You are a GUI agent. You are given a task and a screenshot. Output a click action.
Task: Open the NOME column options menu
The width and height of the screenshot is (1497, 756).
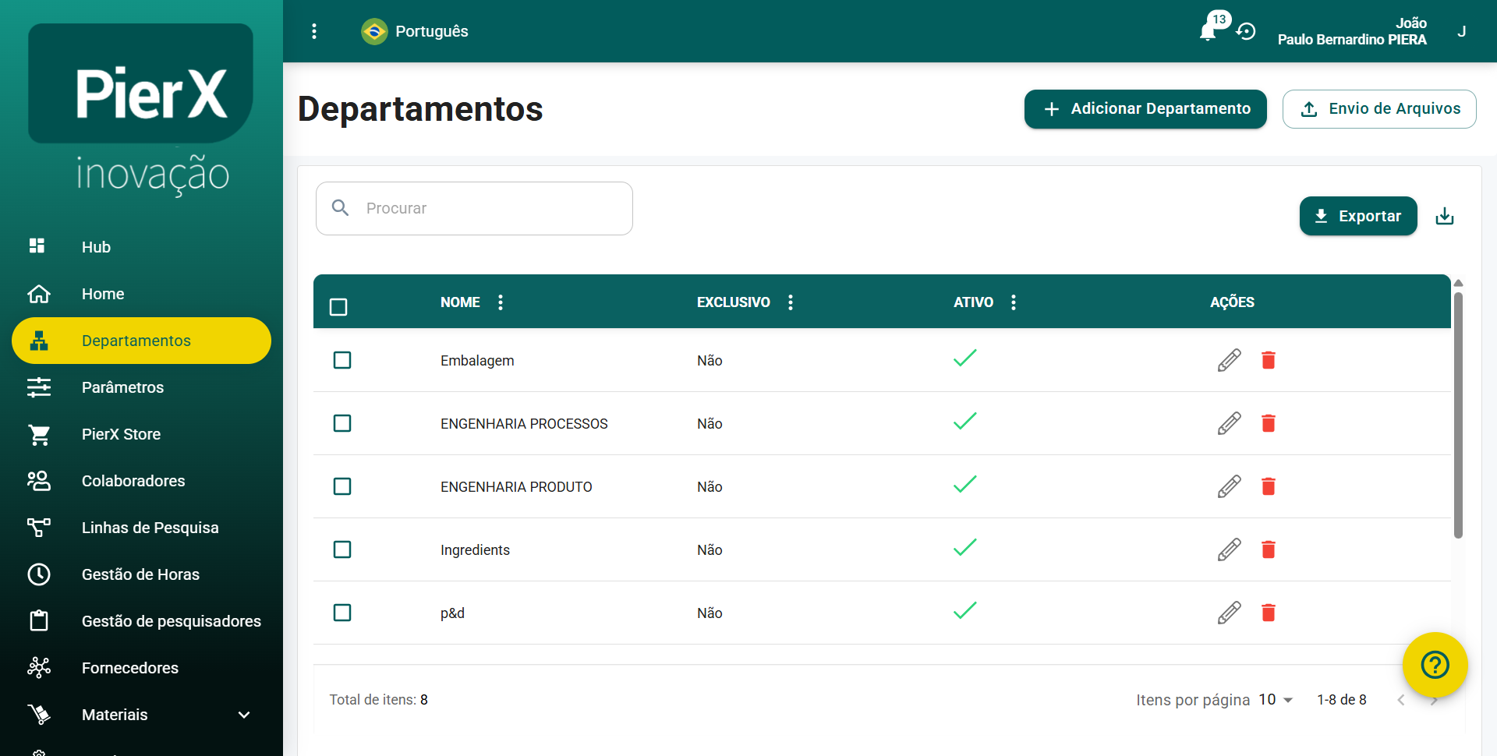click(x=500, y=302)
